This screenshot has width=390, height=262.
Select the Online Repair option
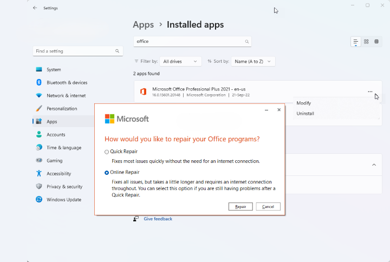(107, 173)
